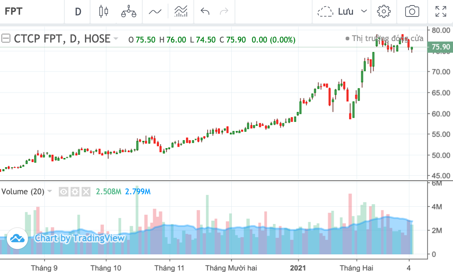Change the D daily interval
The width and height of the screenshot is (453, 272).
[78, 12]
